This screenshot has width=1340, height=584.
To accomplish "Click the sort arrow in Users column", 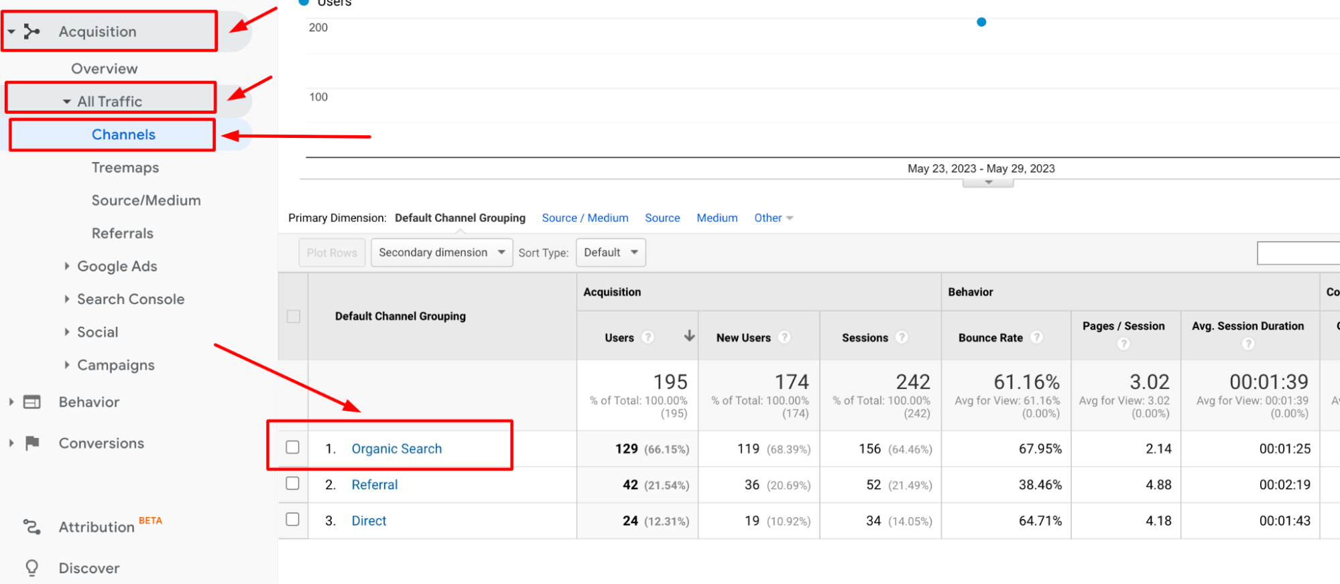I will [x=689, y=336].
